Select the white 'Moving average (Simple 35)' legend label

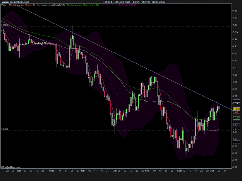(51, 5)
